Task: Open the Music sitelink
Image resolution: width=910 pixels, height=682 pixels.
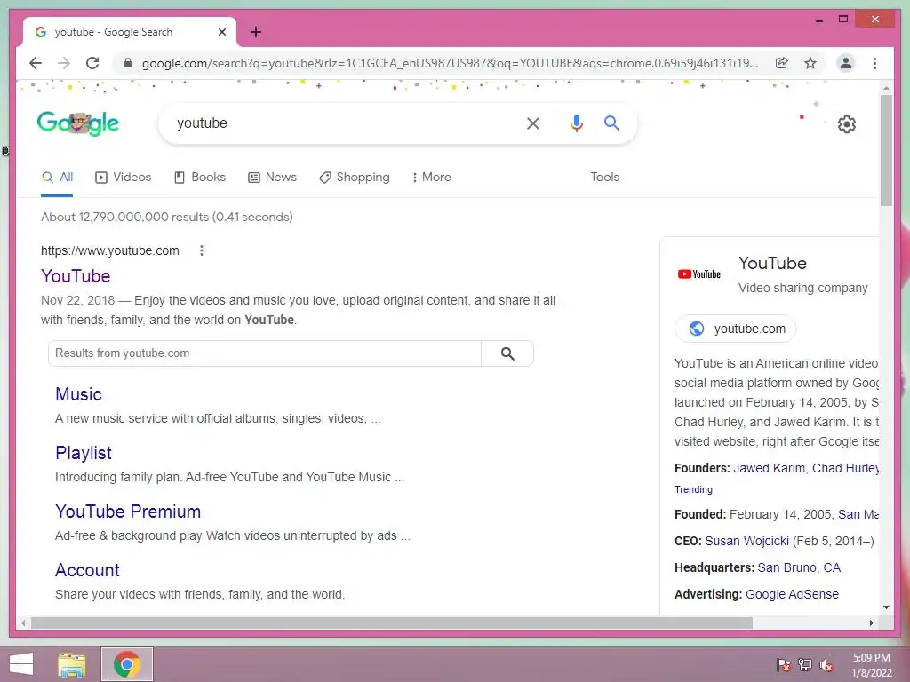Action: 78,394
